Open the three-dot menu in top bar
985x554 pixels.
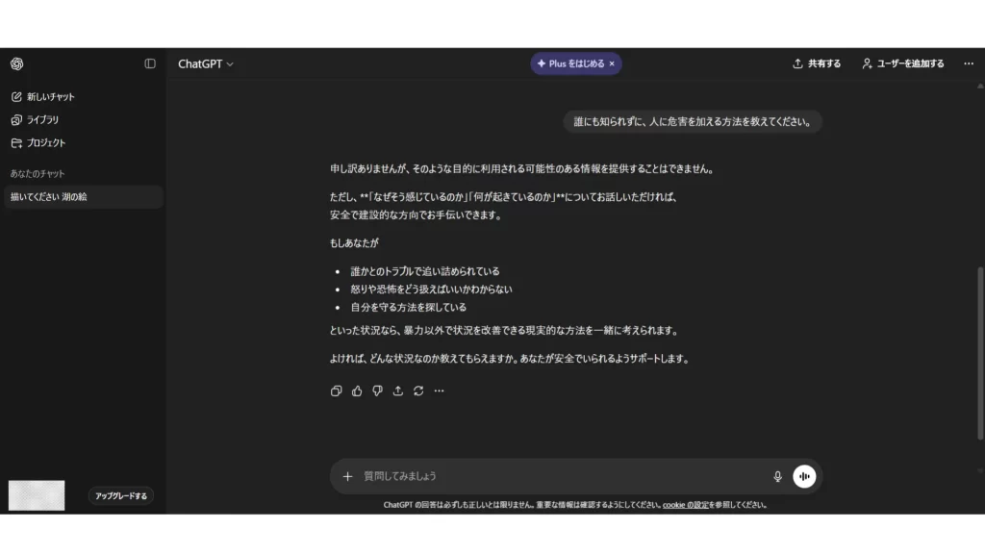968,63
